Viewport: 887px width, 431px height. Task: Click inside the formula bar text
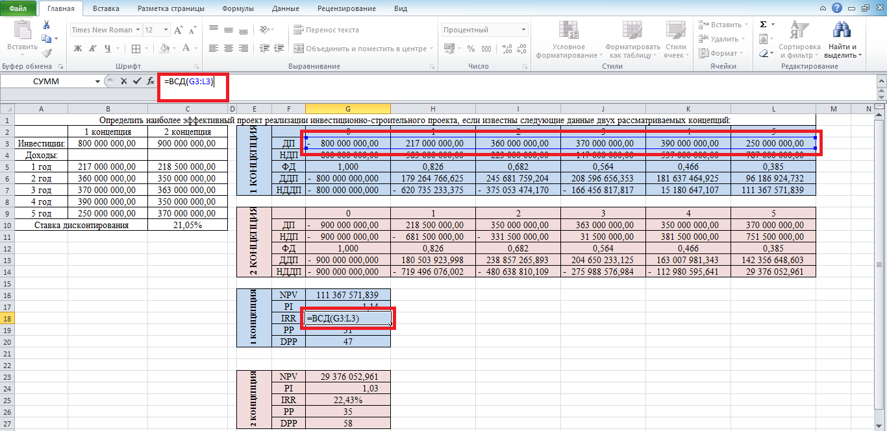[188, 82]
